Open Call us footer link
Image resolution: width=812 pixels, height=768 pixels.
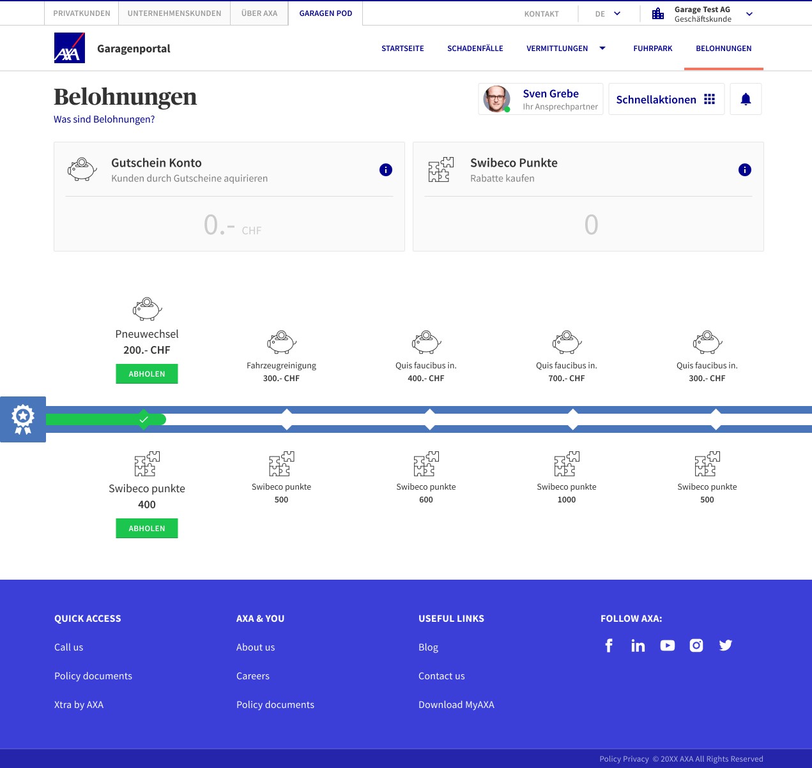coord(69,647)
